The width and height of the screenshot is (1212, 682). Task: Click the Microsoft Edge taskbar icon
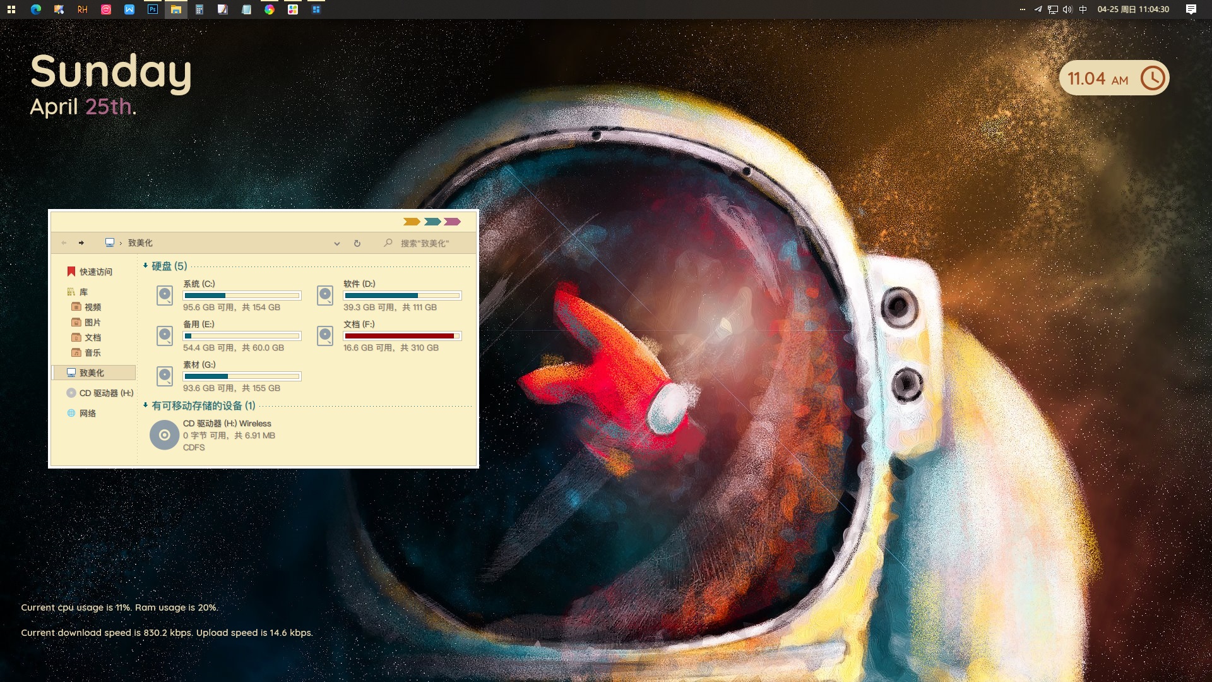click(36, 9)
